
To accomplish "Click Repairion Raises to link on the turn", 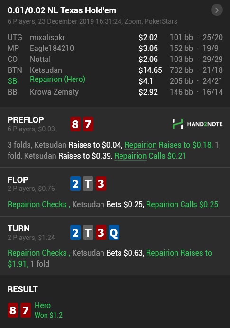I will pyautogui.click(x=179, y=253).
